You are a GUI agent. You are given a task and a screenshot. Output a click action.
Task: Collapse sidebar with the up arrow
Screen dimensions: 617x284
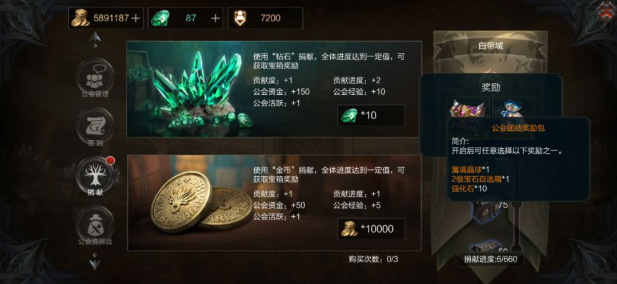pos(94,39)
